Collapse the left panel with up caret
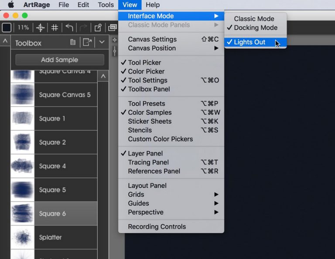Image resolution: width=335 pixels, height=259 pixels. (5, 40)
